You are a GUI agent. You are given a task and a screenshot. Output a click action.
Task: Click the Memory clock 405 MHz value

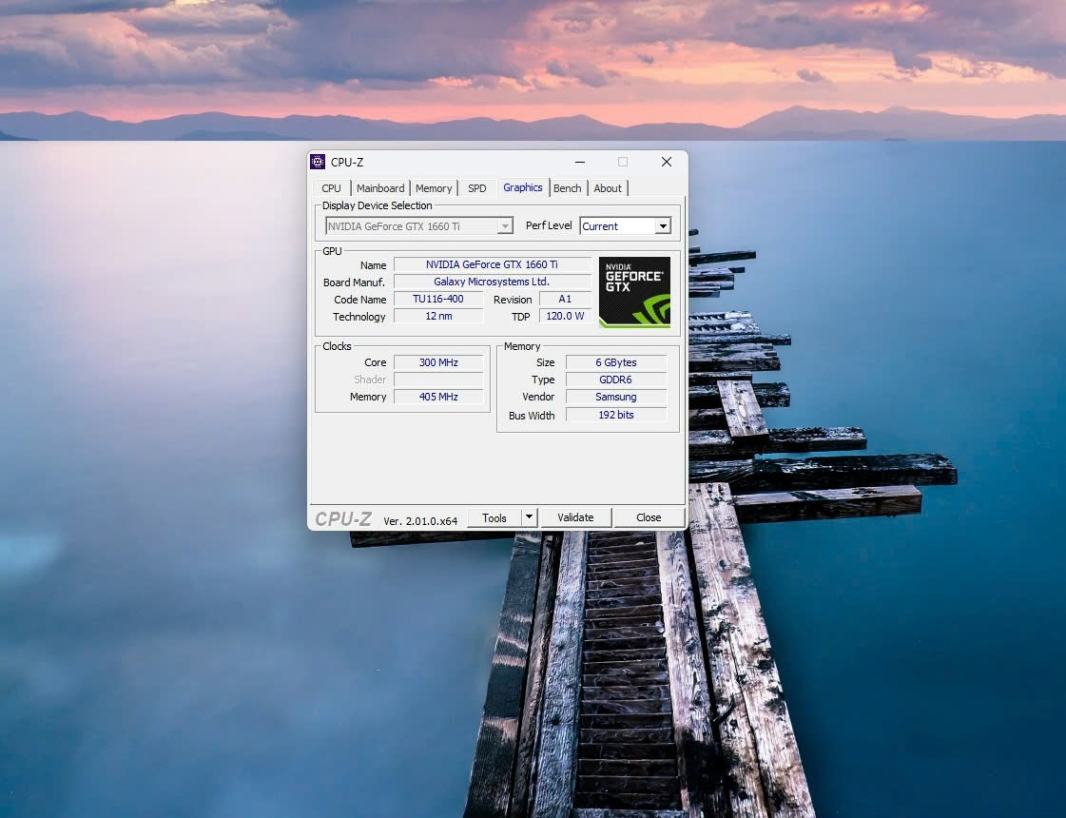click(x=437, y=397)
